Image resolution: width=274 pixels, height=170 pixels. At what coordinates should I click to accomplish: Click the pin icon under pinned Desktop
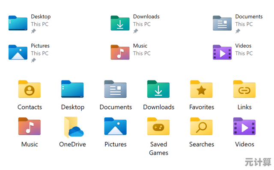33,31
